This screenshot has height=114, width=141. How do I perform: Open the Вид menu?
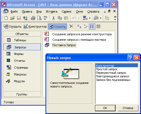(x=39, y=11)
